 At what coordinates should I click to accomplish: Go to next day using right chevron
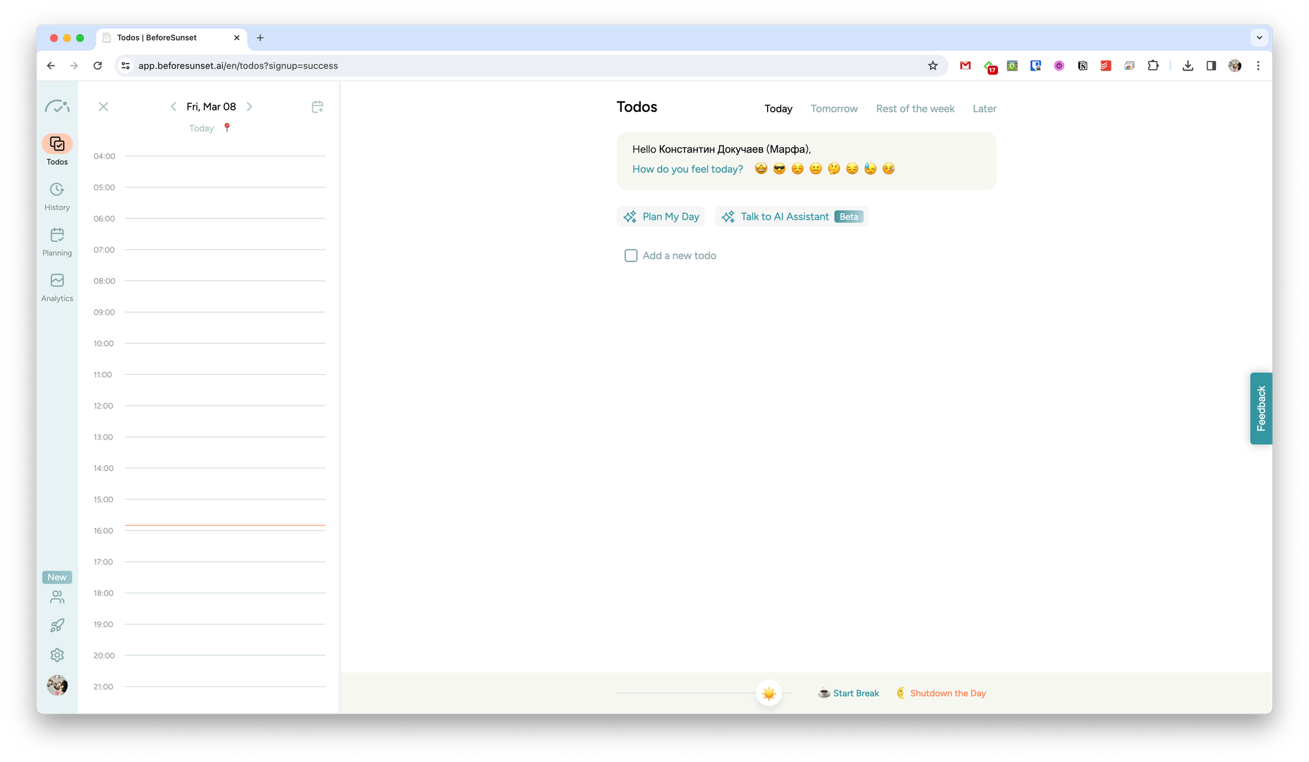[249, 107]
